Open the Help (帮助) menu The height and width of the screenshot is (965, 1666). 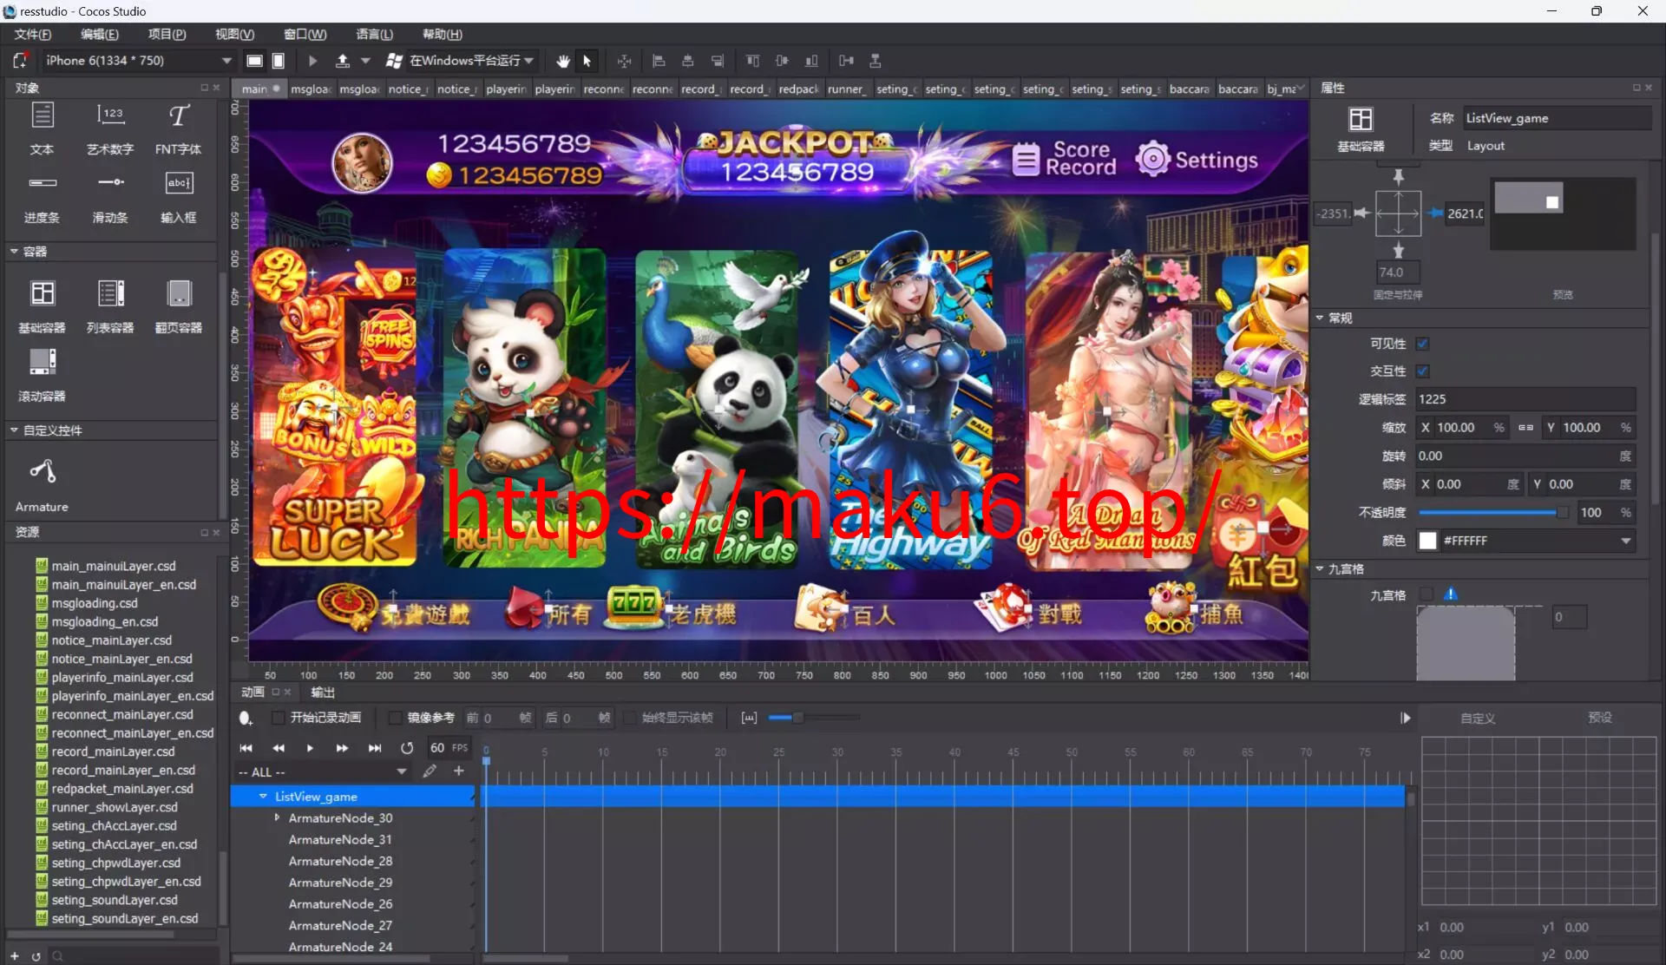[443, 34]
